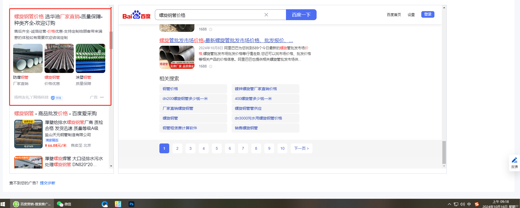
Task: Click the 登录 login button
Action: (x=428, y=14)
